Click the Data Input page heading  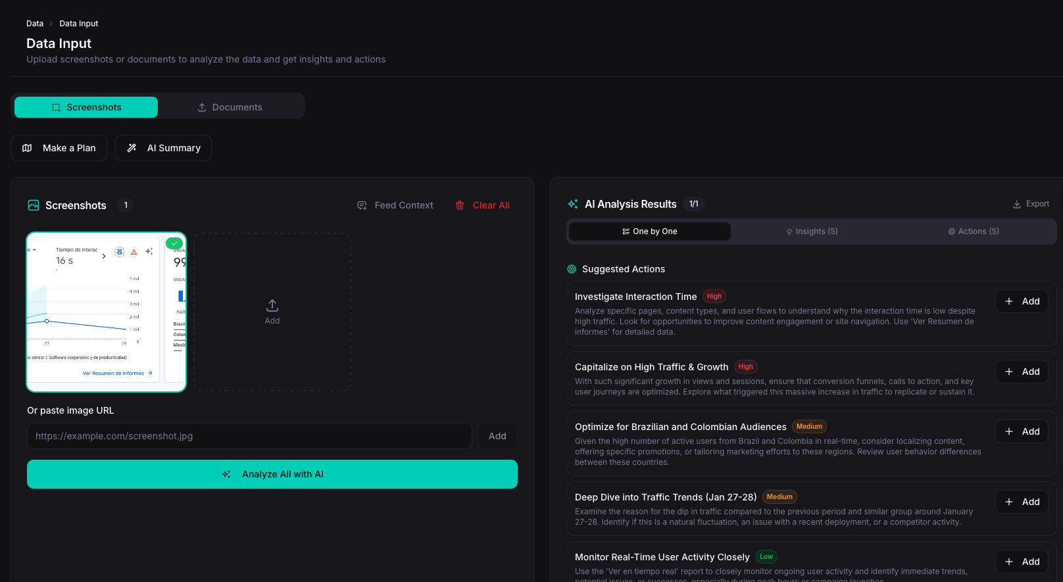click(59, 43)
